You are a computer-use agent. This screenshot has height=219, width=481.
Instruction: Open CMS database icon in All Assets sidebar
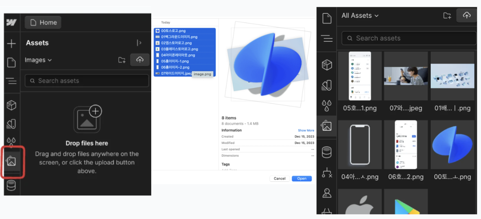[327, 152]
